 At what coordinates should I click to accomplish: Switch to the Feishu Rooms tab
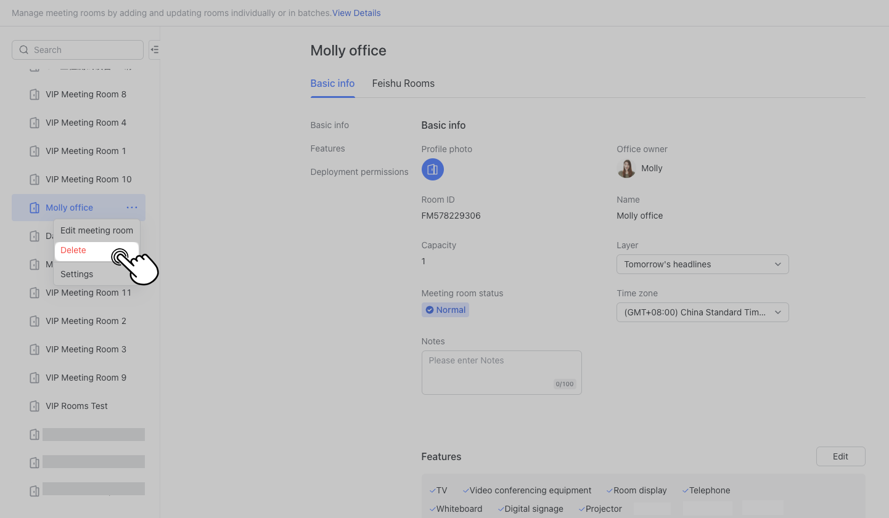click(x=403, y=83)
